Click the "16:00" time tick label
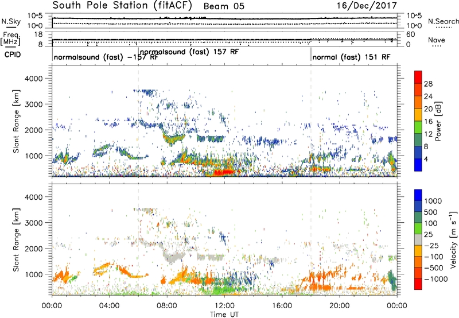 tap(282, 306)
